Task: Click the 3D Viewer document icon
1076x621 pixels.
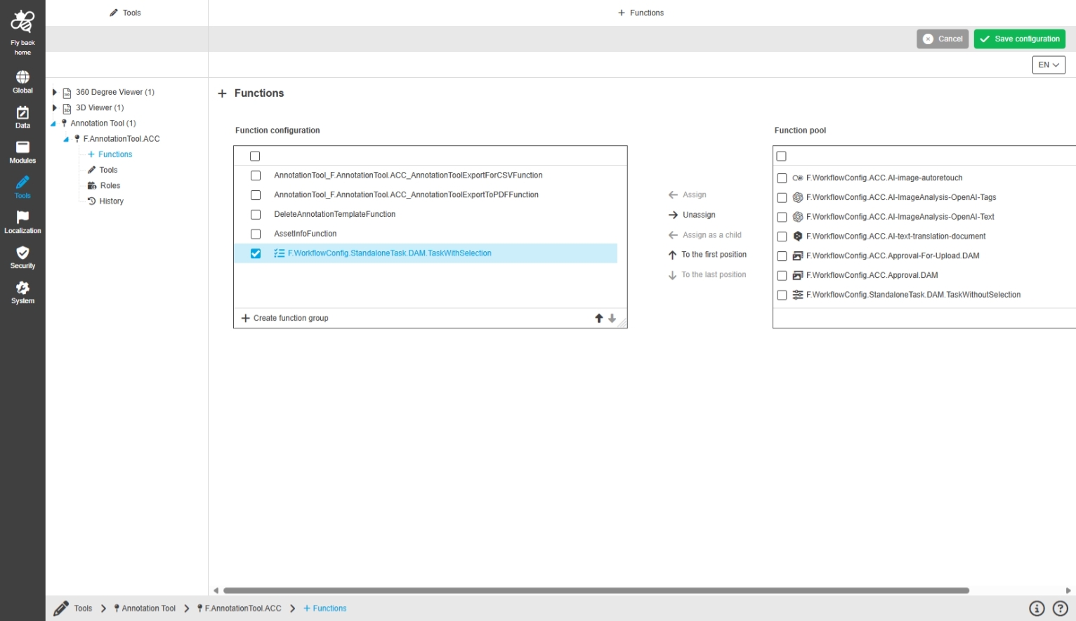Action: point(67,108)
